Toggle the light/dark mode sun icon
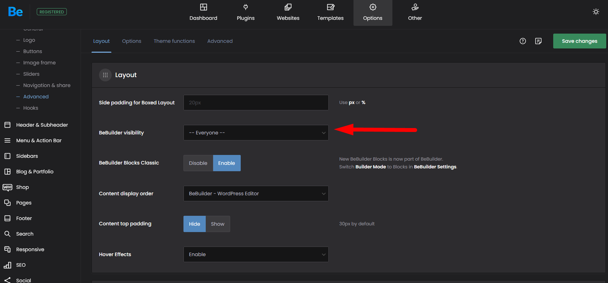This screenshot has width=608, height=283. pyautogui.click(x=596, y=12)
